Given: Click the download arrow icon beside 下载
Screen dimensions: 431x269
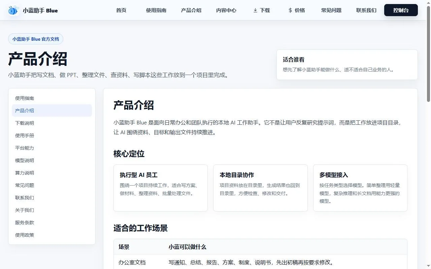Looking at the screenshot, I should [x=255, y=10].
